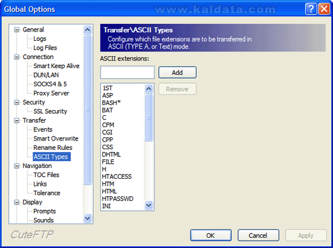
Task: Open Tolerance settings
Action: tap(46, 193)
